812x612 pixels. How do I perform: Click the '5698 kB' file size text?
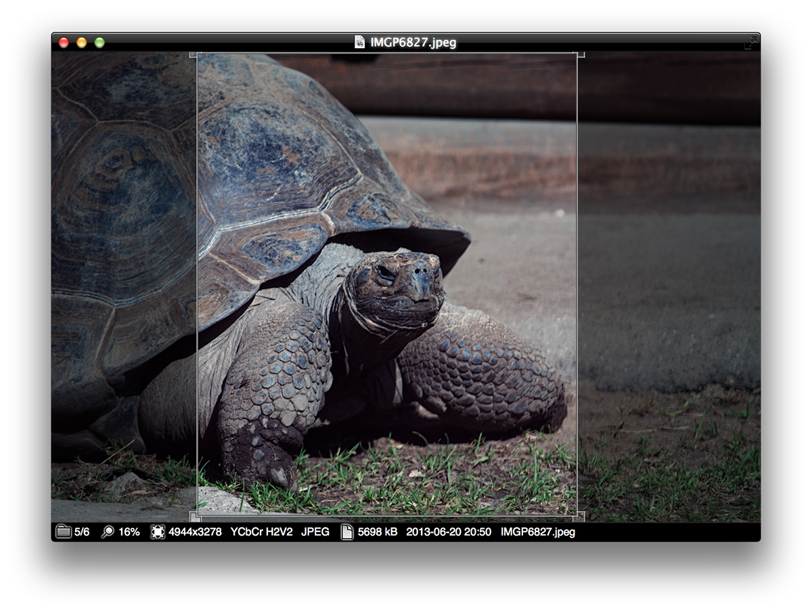pos(378,532)
